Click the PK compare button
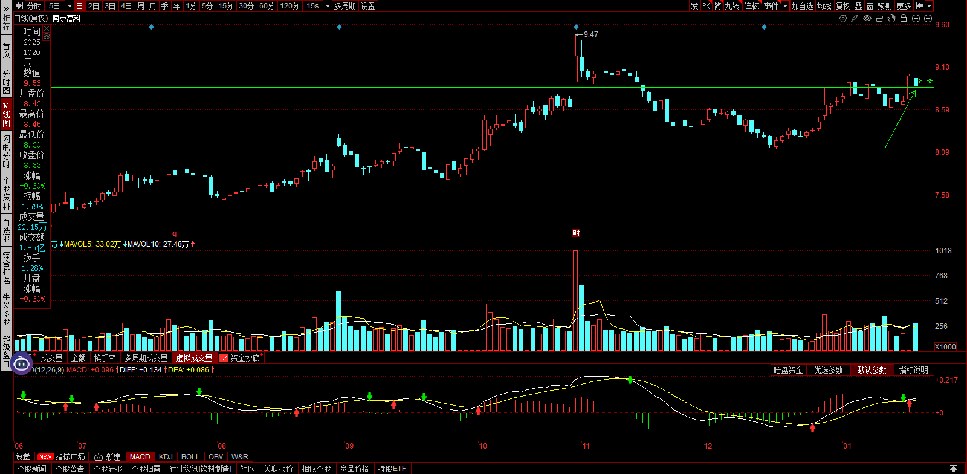The width and height of the screenshot is (967, 474). tap(706, 6)
